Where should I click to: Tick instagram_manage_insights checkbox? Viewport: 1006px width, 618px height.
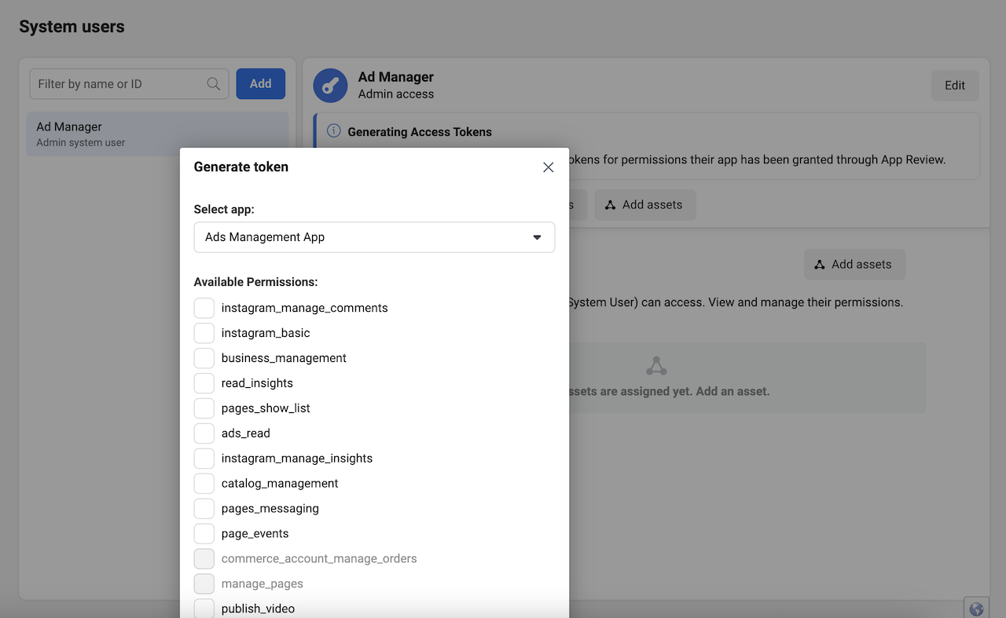click(204, 459)
